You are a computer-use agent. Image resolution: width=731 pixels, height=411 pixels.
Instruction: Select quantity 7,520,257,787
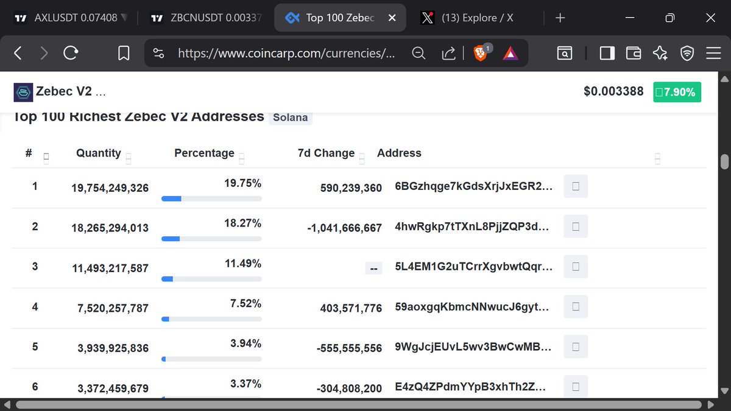113,309
